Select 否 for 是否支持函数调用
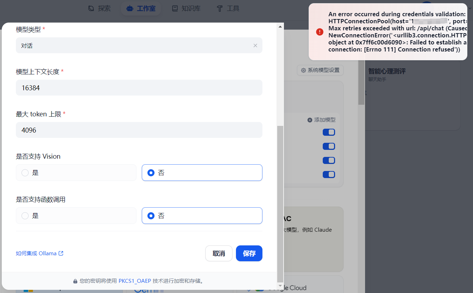 tap(202, 216)
